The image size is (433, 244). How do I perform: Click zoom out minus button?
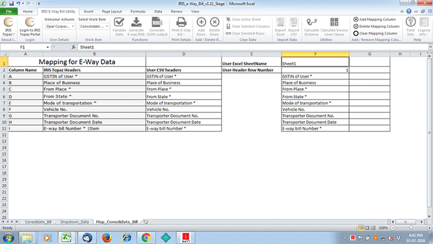(x=393, y=228)
